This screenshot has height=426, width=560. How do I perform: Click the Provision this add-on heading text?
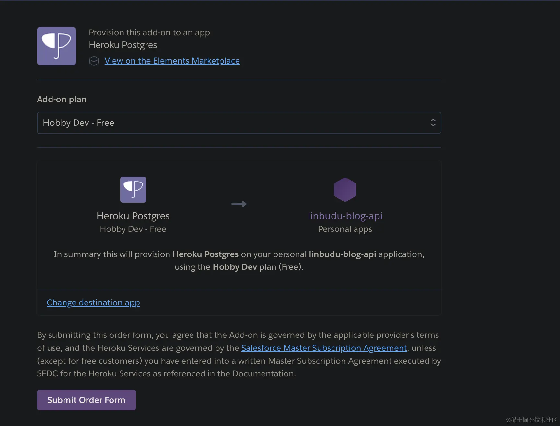click(x=149, y=32)
